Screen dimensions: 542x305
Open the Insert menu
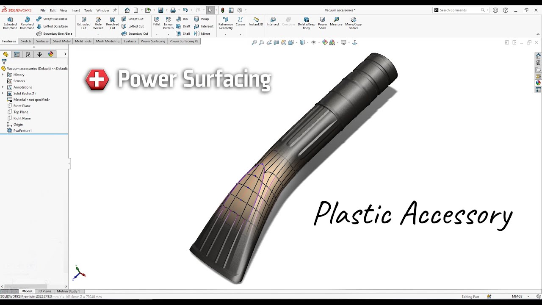(x=76, y=10)
